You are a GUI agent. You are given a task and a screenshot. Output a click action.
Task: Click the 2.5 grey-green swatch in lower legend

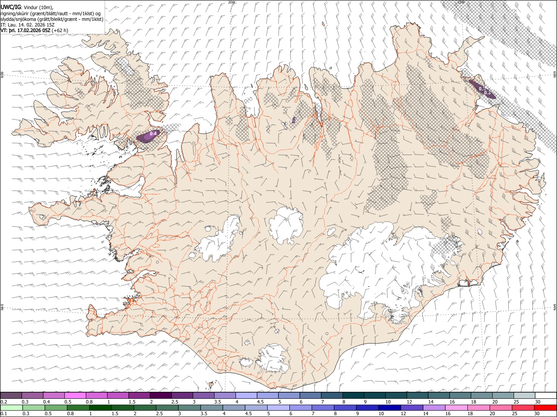(167, 408)
